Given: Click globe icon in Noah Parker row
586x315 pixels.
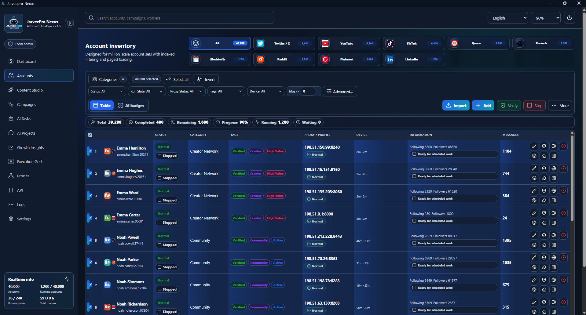Looking at the screenshot, I should coord(554,258).
